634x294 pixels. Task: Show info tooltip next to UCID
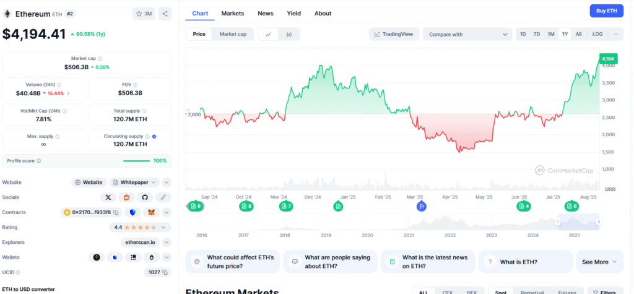click(x=18, y=272)
